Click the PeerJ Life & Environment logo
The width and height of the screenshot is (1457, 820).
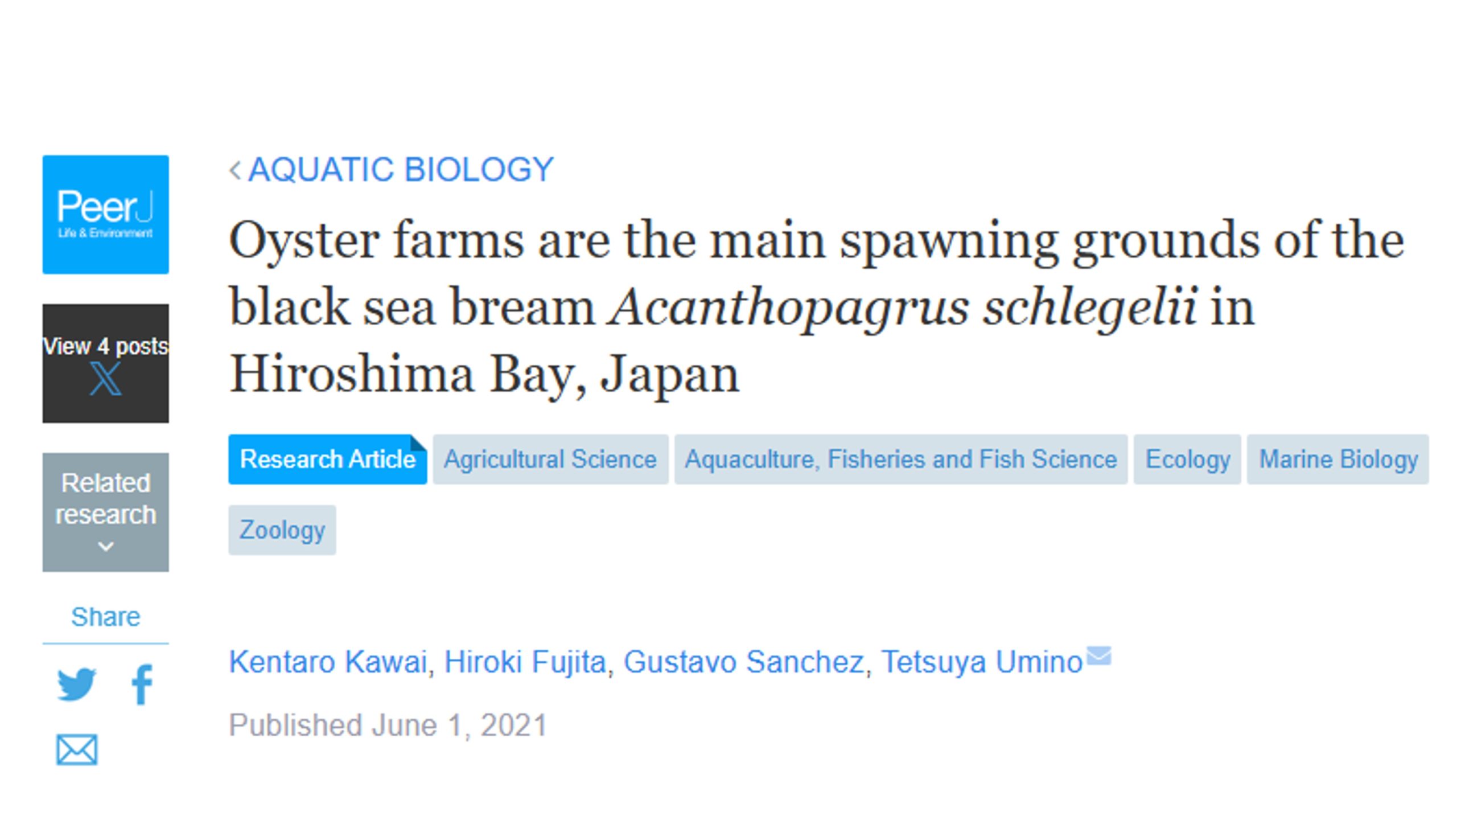coord(105,214)
